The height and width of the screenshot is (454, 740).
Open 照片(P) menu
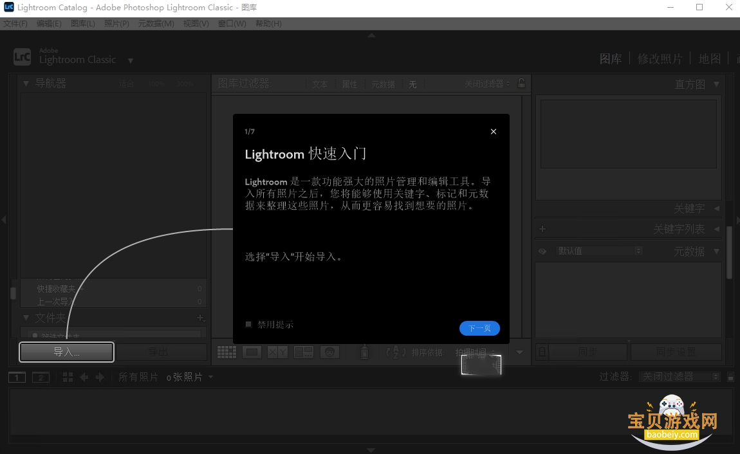[116, 24]
